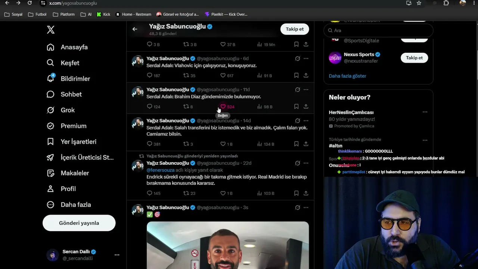Bookmark the Salah transfer tweet
Screen dimensions: 478x269
(x=296, y=144)
